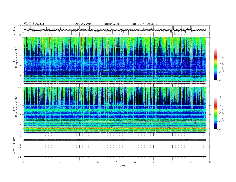The height and width of the screenshot is (182, 236).
Task: Select the ch.2 "Frequency (kHz)" axis label
Action: 17,106
